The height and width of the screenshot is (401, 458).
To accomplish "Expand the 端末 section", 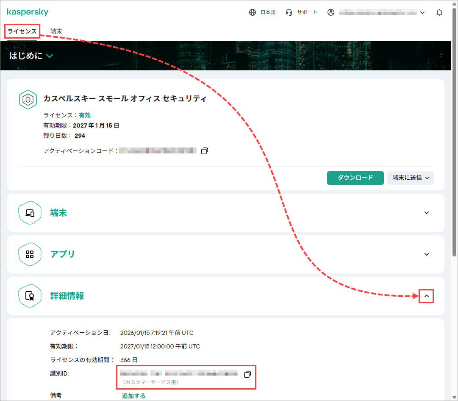I will 427,213.
